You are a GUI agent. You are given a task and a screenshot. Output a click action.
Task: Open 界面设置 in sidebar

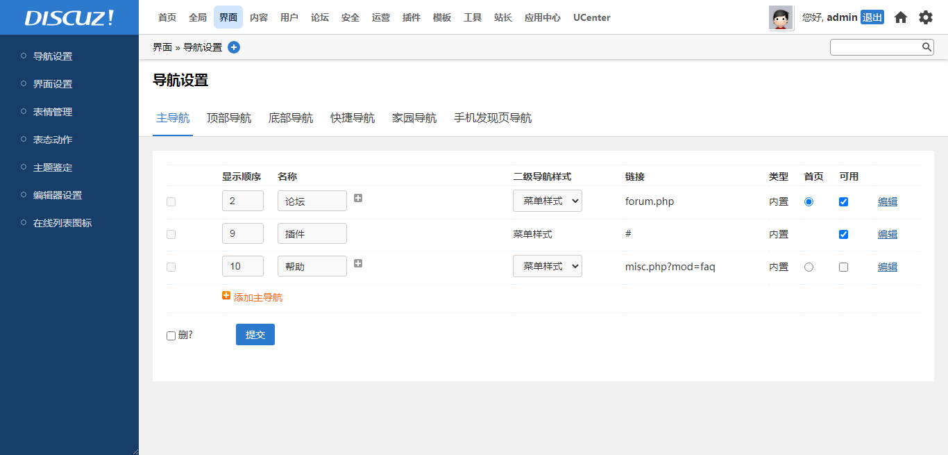coord(53,84)
